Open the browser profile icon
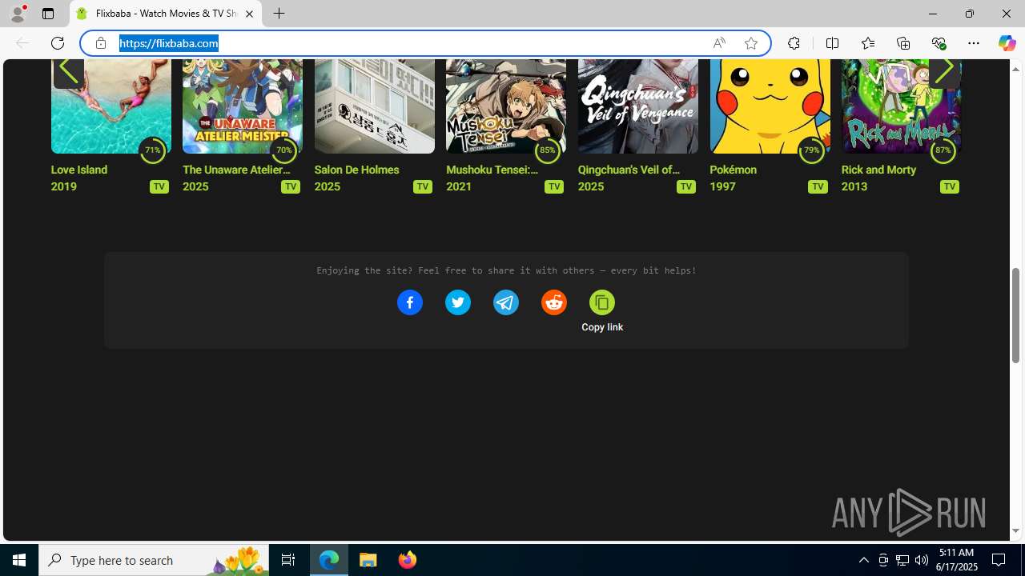 click(18, 14)
